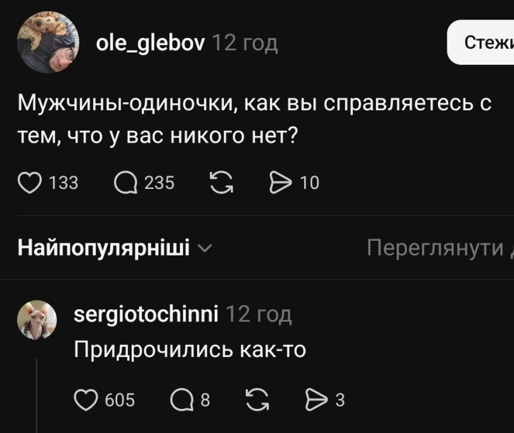The image size is (514, 433).
Task: Click the 12 год timestamp on the post
Action: tap(244, 42)
